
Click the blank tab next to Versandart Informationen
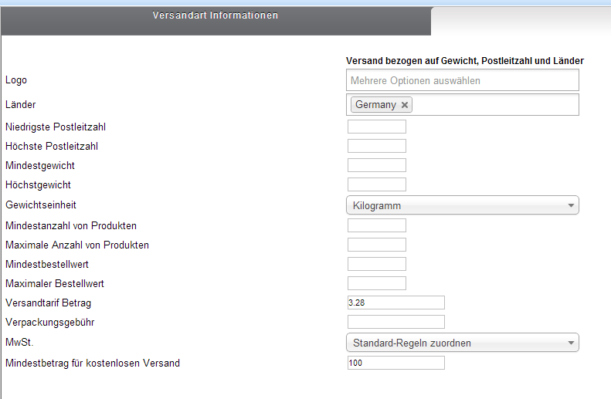[x=519, y=21]
